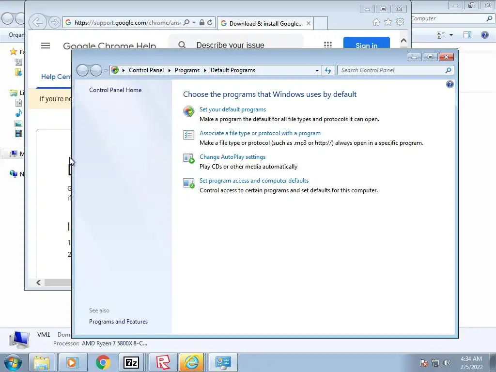This screenshot has width=496, height=372.
Task: Open Set your default programs link
Action: [x=232, y=109]
